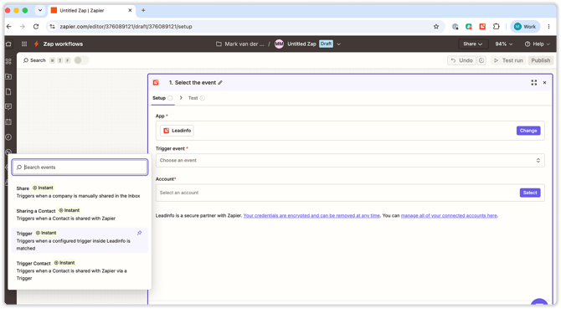The width and height of the screenshot is (561, 309).
Task: Toggle the switch next to Search
Action: pos(81,60)
